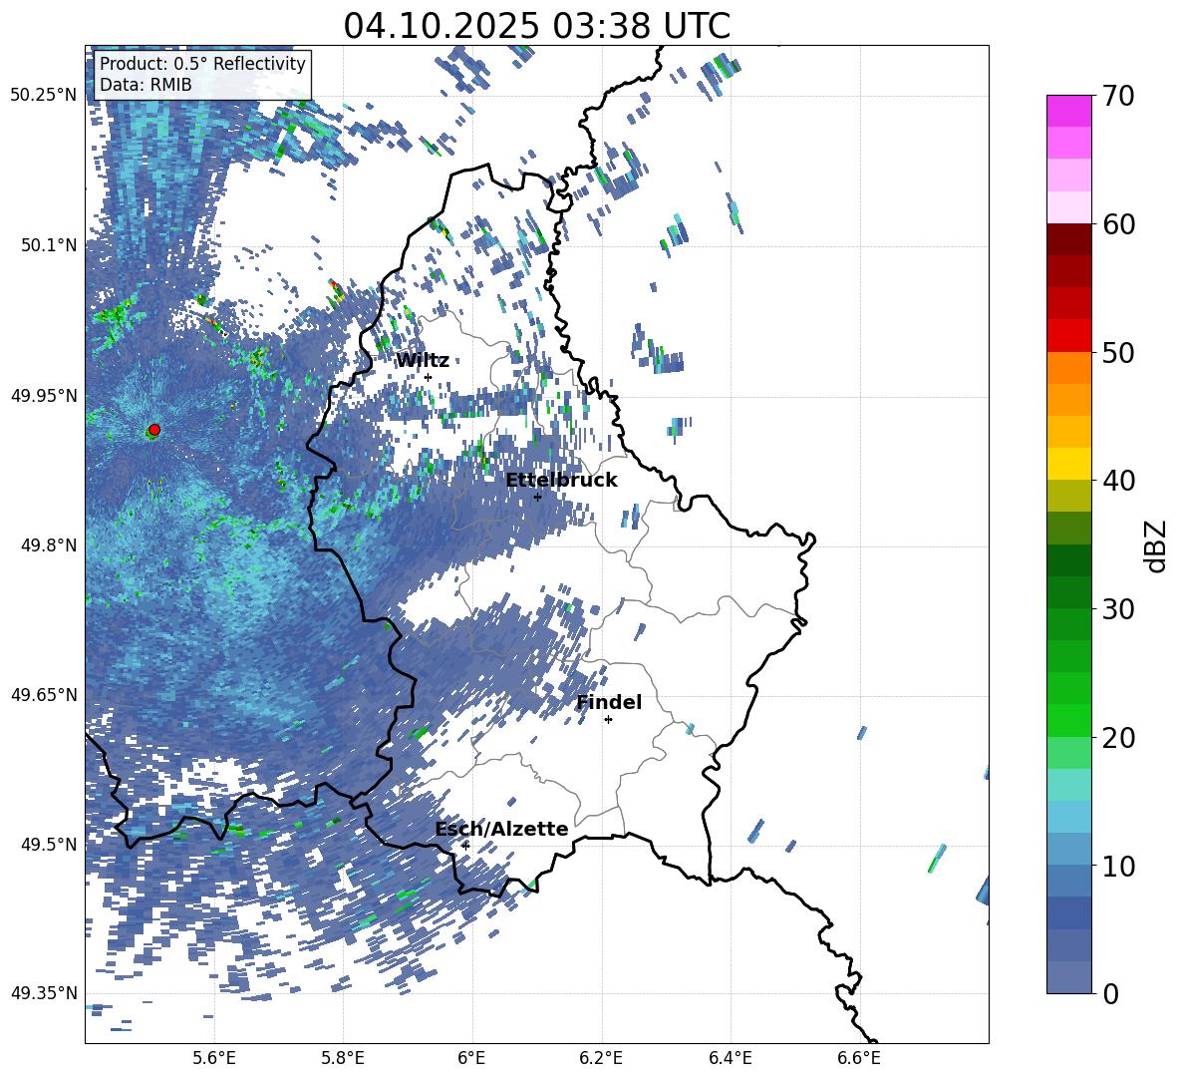The width and height of the screenshot is (1180, 1078).
Task: Click the magenta top segment of the colorbar
Action: point(1068,111)
